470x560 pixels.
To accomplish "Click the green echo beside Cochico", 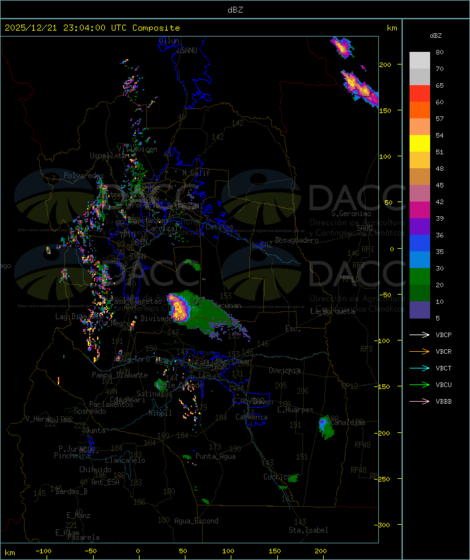I will (293, 478).
